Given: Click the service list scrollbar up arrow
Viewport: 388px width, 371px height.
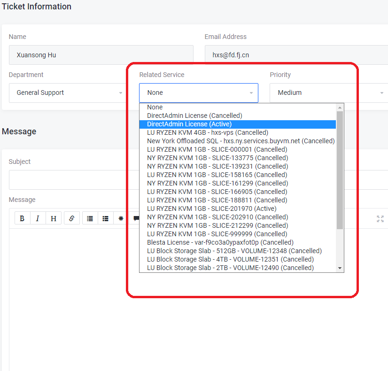Looking at the screenshot, I should (340, 108).
